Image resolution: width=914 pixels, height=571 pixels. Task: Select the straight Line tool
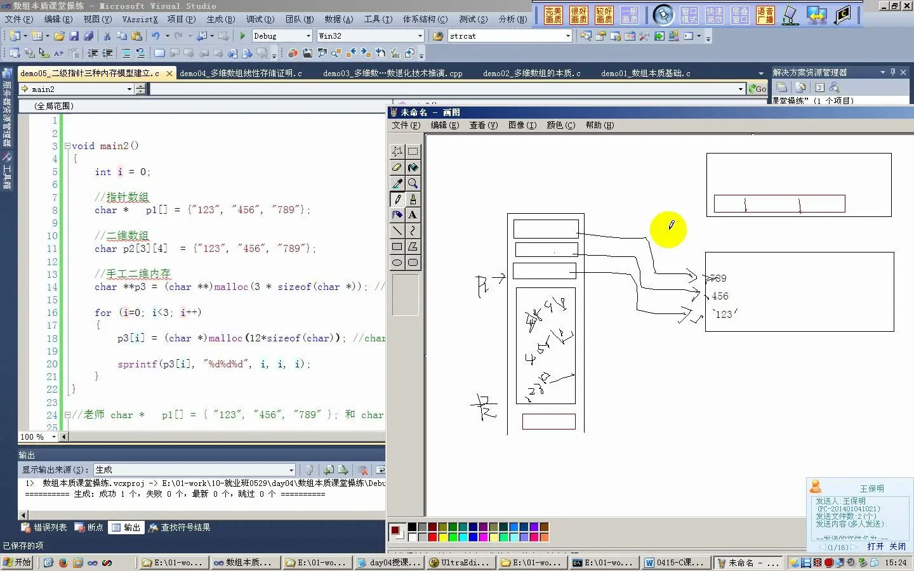pos(397,230)
